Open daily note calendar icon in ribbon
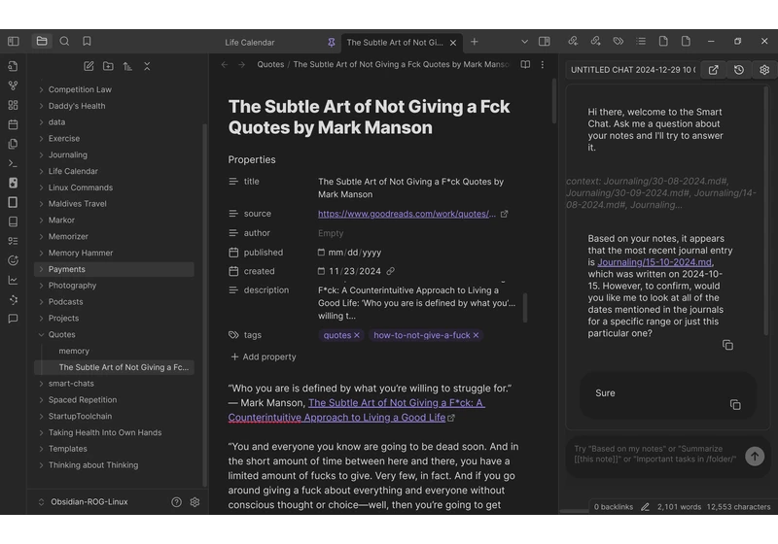The image size is (778, 544). [14, 124]
